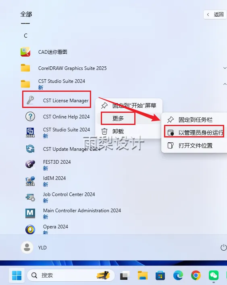This screenshot has height=285, width=227.
Task: Collapse CST Studio Suite 2024 folder chevron
Action: click(225, 84)
